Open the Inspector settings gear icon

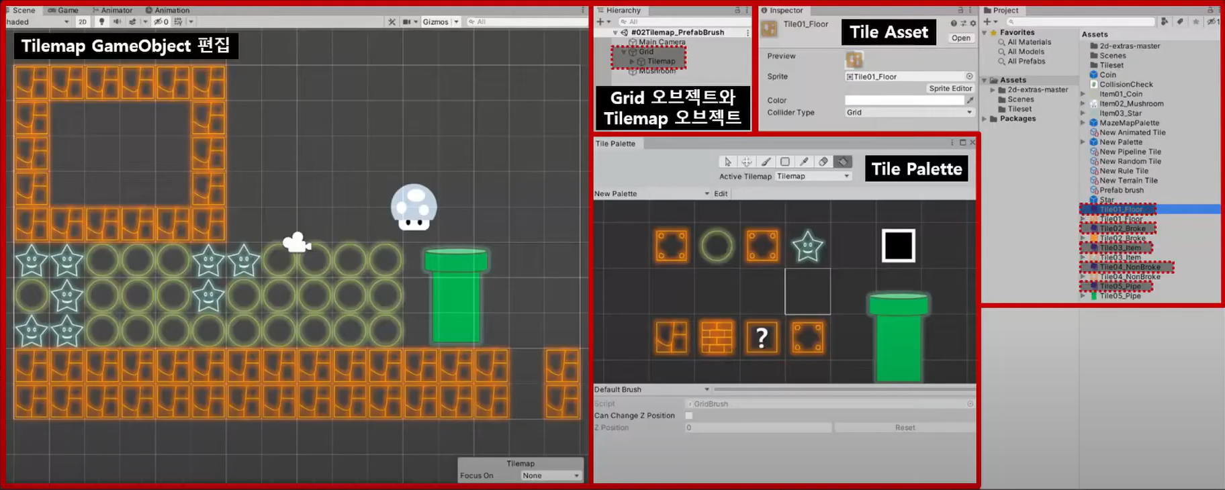click(972, 23)
